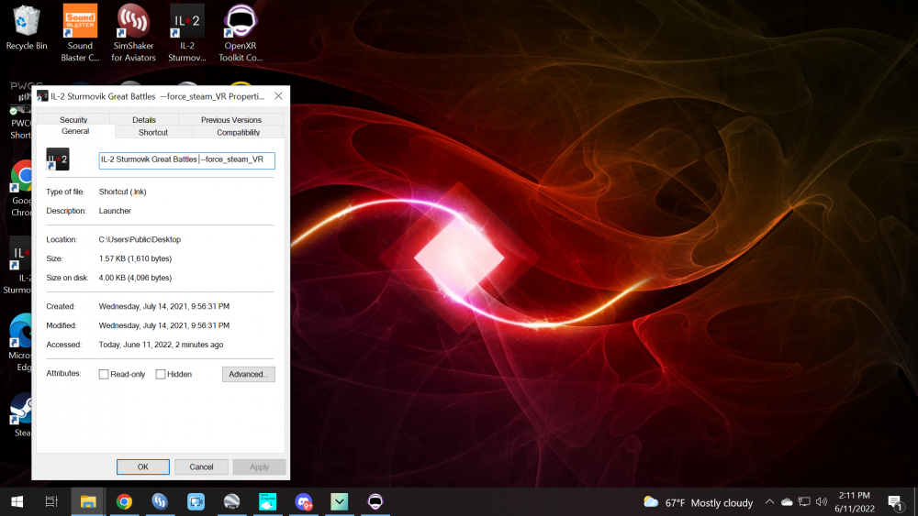The width and height of the screenshot is (918, 516).
Task: Show hidden system tray icons
Action: 770,502
